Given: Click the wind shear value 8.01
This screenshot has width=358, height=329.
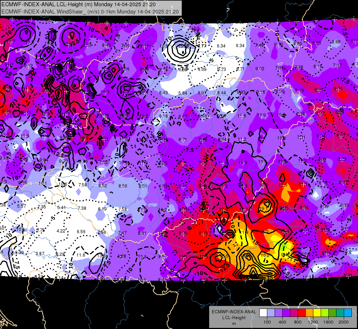Looking at the screenshot, I should point(143,186).
